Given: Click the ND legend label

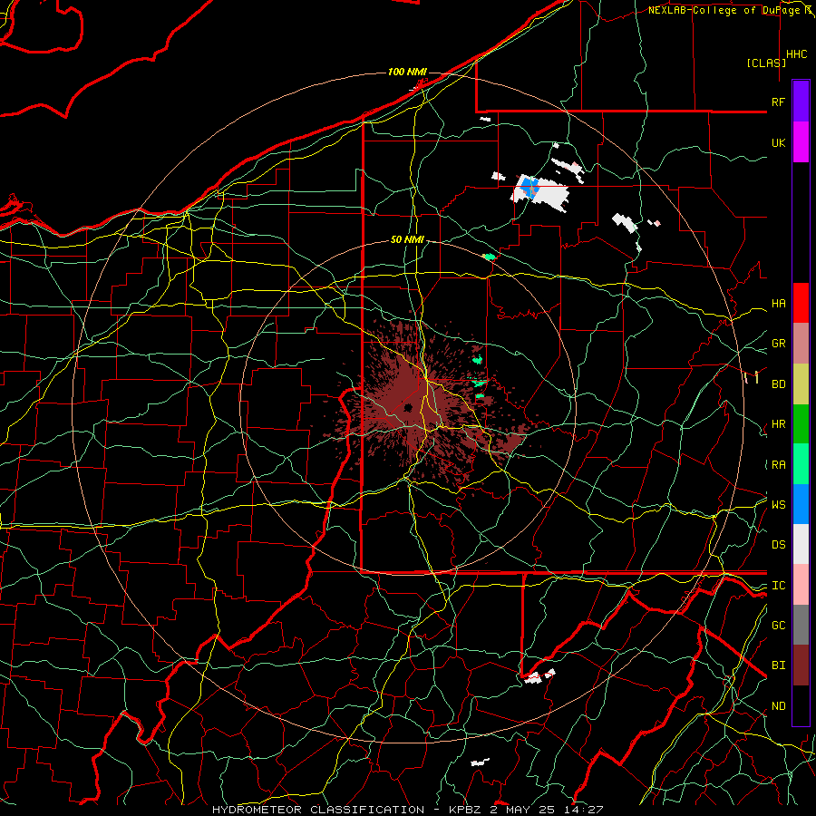Looking at the screenshot, I should [x=778, y=706].
